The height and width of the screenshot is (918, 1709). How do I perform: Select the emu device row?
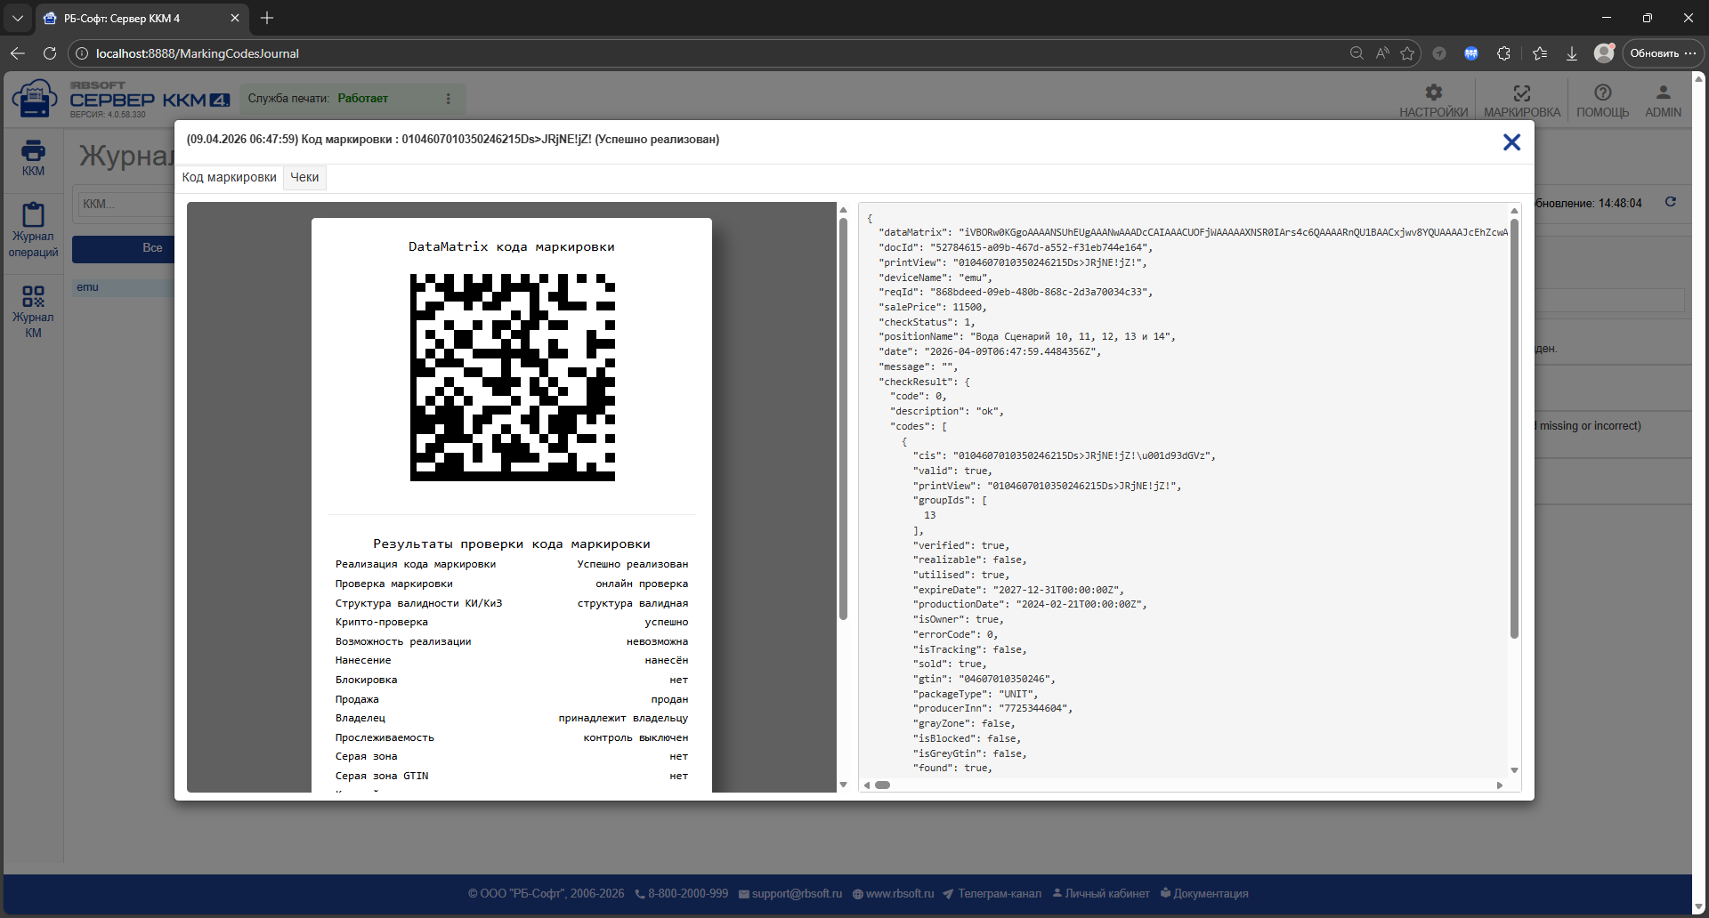(x=123, y=287)
